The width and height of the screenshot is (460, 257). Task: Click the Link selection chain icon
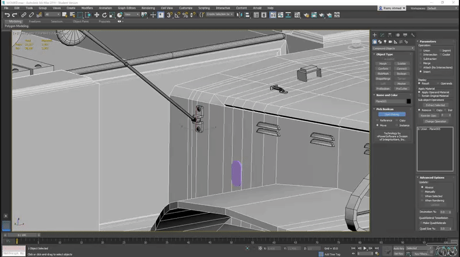click(x=25, y=14)
